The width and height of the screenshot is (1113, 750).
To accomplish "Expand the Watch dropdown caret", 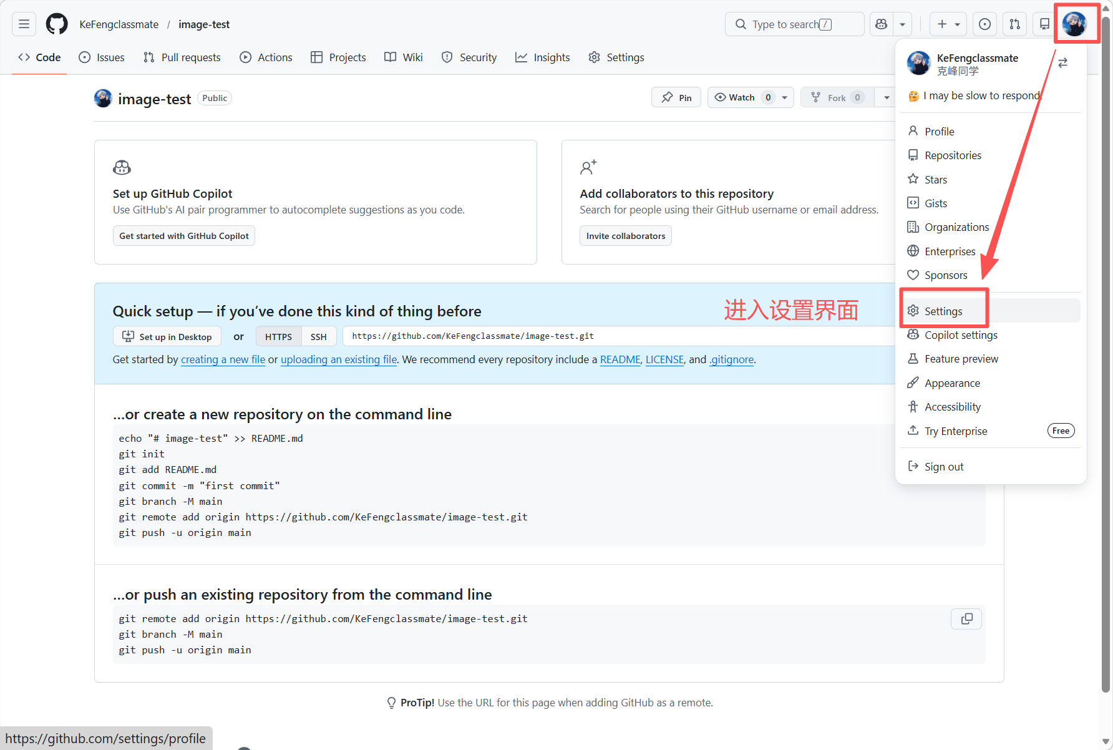I will tap(785, 97).
